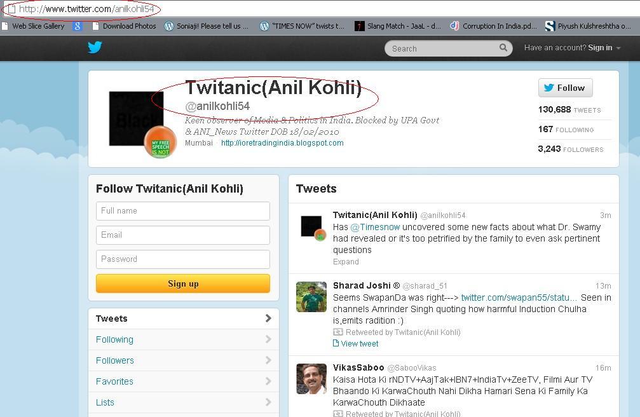Screen dimensions: 640x417
Task: Click Retweeted by Twitanic under Sharad tweet
Action: click(x=403, y=332)
